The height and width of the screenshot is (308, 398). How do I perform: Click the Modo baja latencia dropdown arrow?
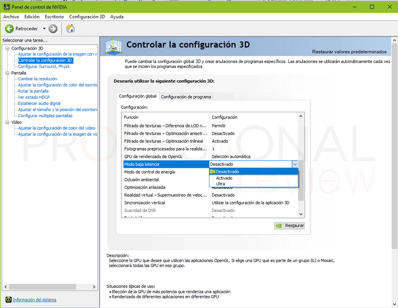click(x=295, y=164)
